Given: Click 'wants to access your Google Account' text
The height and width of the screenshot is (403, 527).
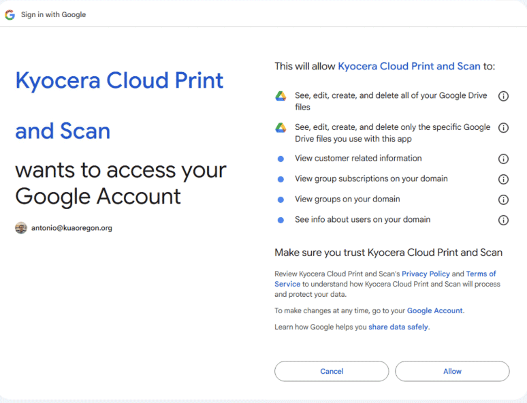Looking at the screenshot, I should 121,183.
